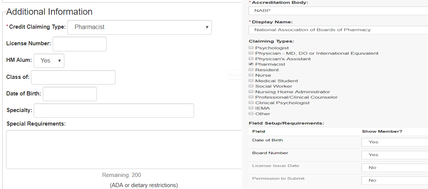Click the Special Requirements text area
This screenshot has width=428, height=189.
(x=123, y=149)
